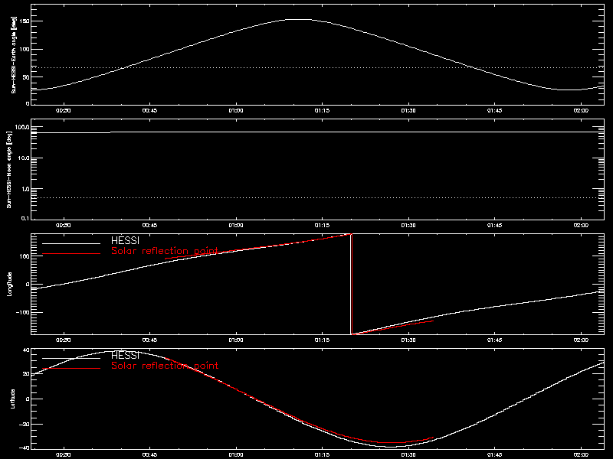Viewport: 613px width, 459px height.
Task: Select Solar reflection point legend in Longitude plot
Action: [x=165, y=251]
